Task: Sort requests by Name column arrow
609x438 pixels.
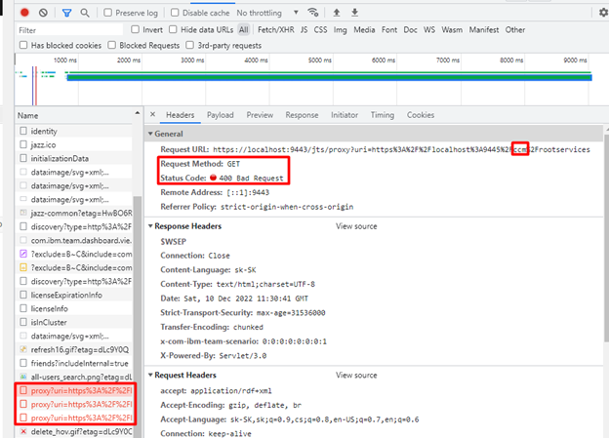Action: click(137, 113)
